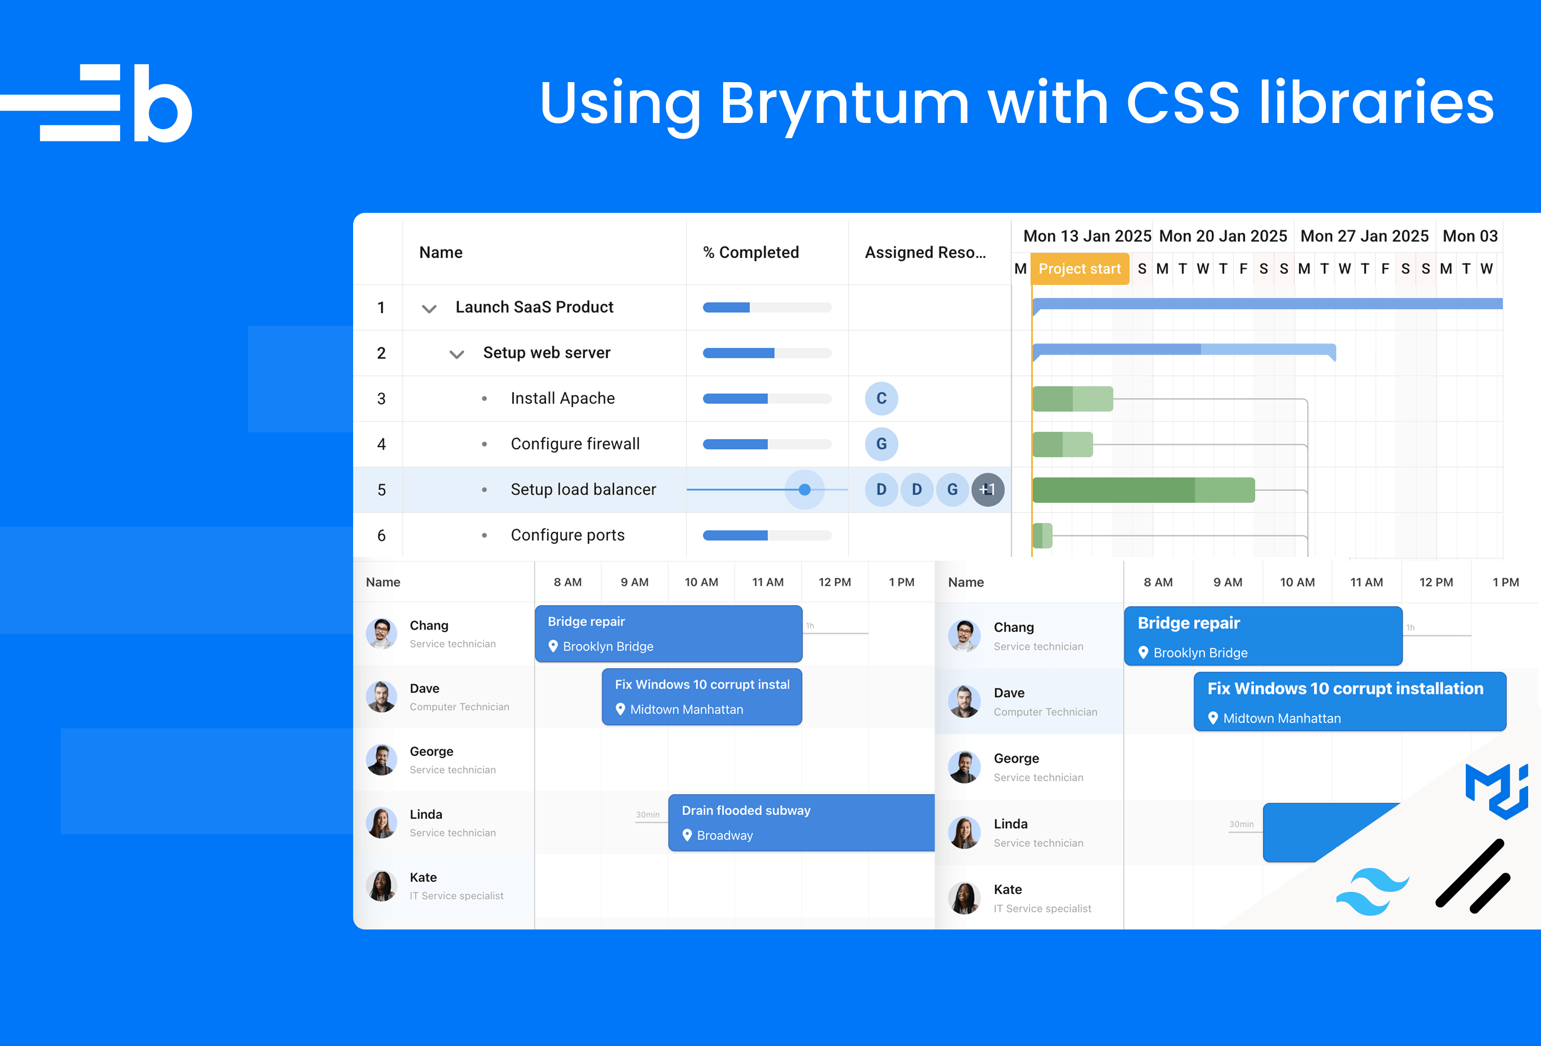
Task: Click Brooklyn Bridge location pin in left scheduler
Action: click(x=553, y=646)
